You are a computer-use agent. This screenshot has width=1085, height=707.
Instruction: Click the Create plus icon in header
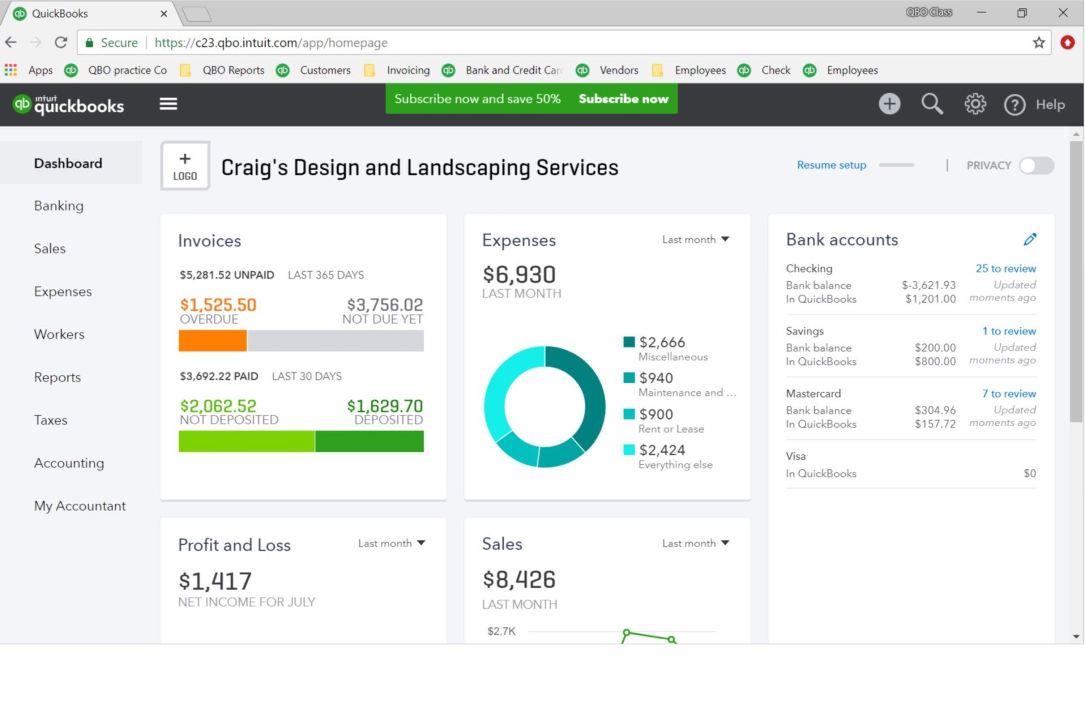click(x=889, y=104)
